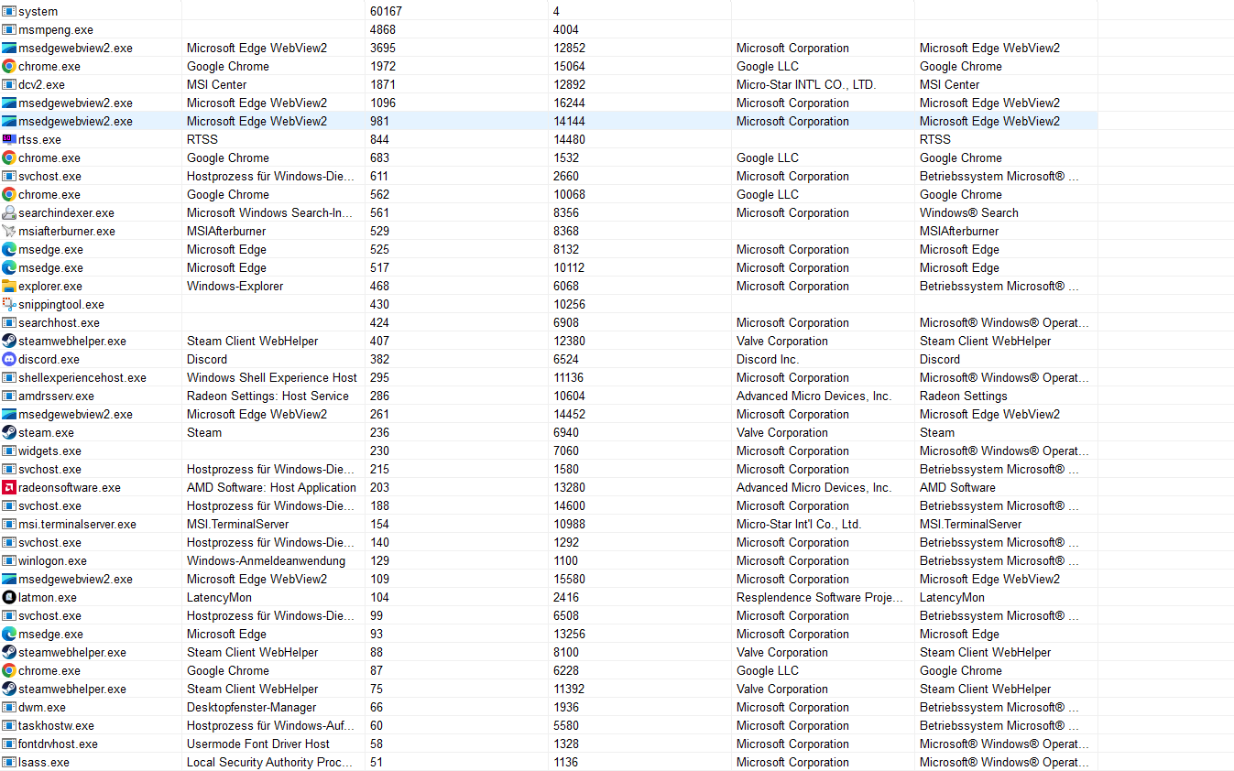The height and width of the screenshot is (771, 1234).
Task: Click the Windows Explorer icon for explorer.exe
Action: [x=9, y=286]
